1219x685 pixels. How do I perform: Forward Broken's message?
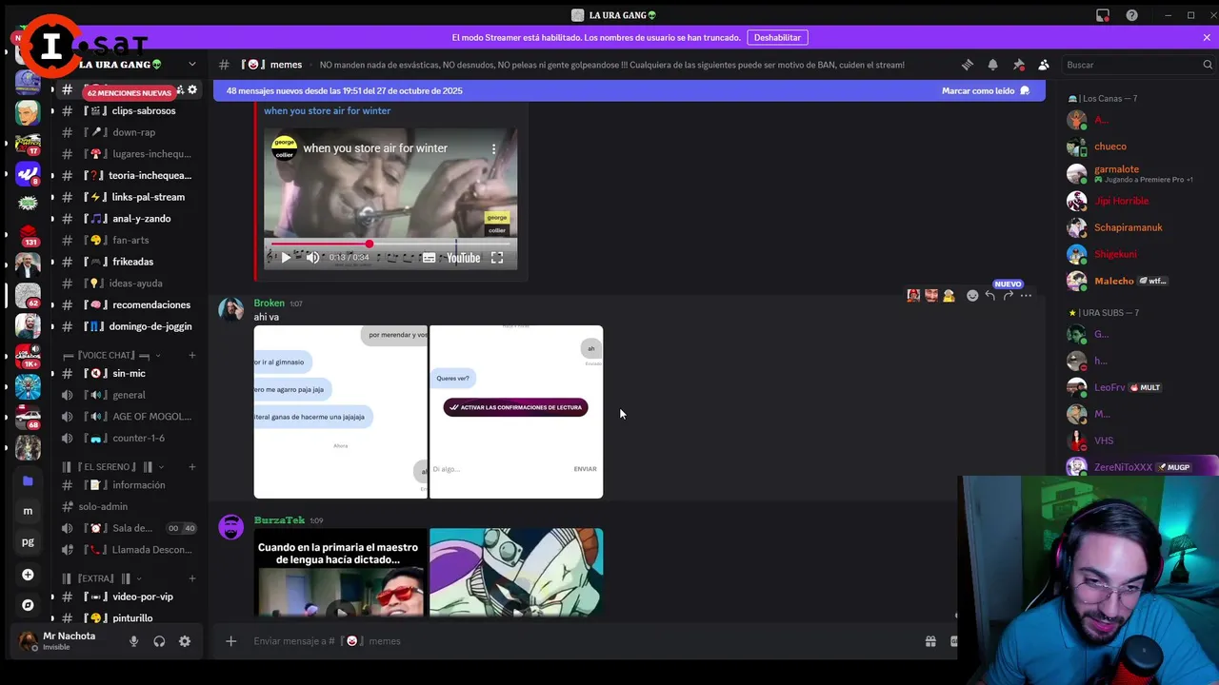tap(1009, 296)
